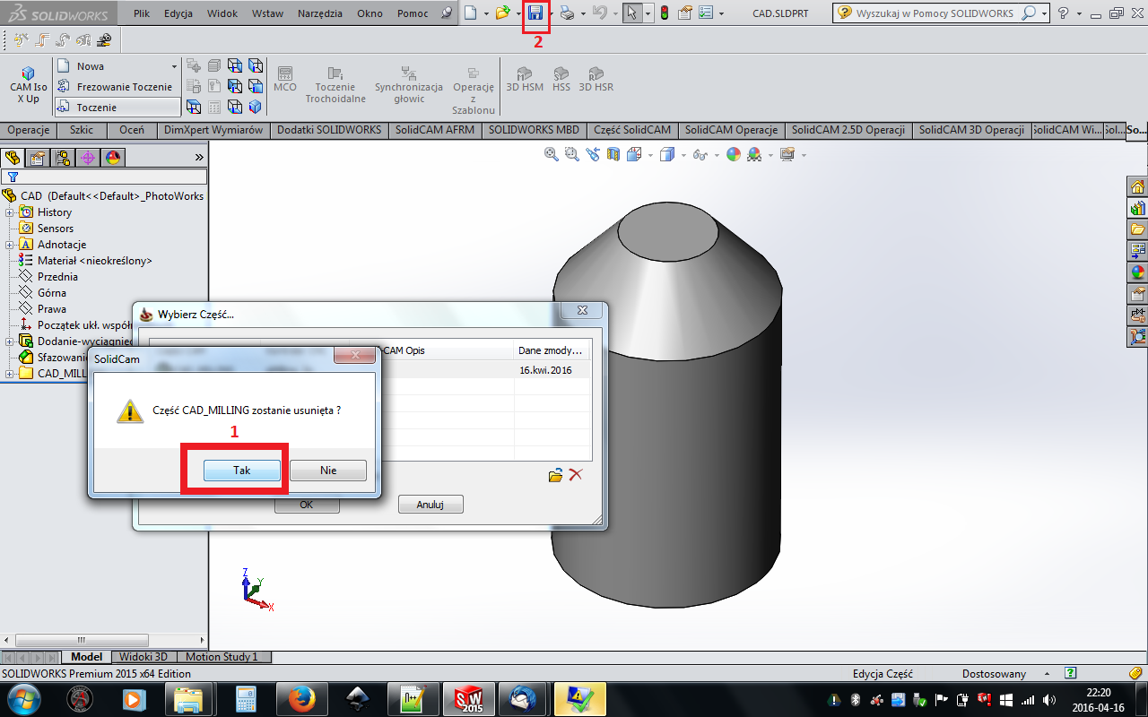Switch to the Szkic tab

click(x=82, y=130)
